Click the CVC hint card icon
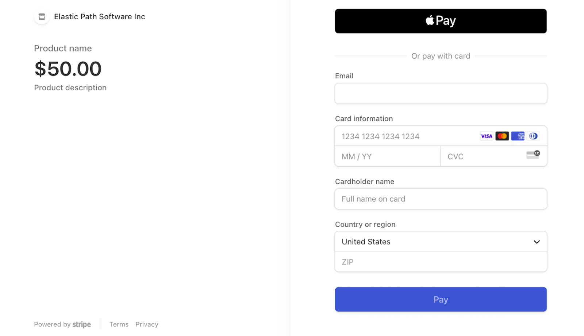The height and width of the screenshot is (336, 584). [x=532, y=155]
